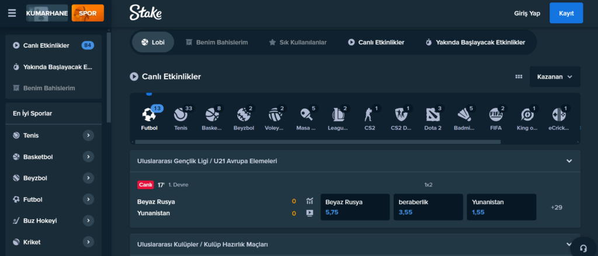Select Tenis sport icon in carousel
Viewport: 598px width, 256px height.
pos(181,118)
